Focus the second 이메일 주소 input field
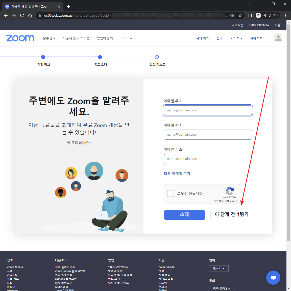291x291 pixels. pyautogui.click(x=208, y=135)
